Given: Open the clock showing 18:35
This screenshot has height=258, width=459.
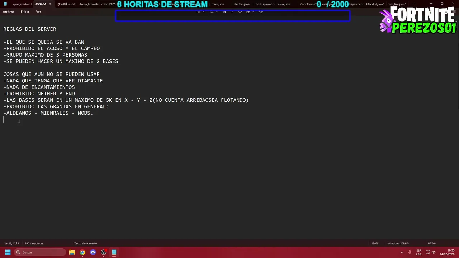Looking at the screenshot, I should pyautogui.click(x=447, y=252).
